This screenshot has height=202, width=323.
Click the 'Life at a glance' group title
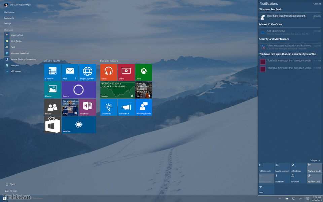pos(52,61)
